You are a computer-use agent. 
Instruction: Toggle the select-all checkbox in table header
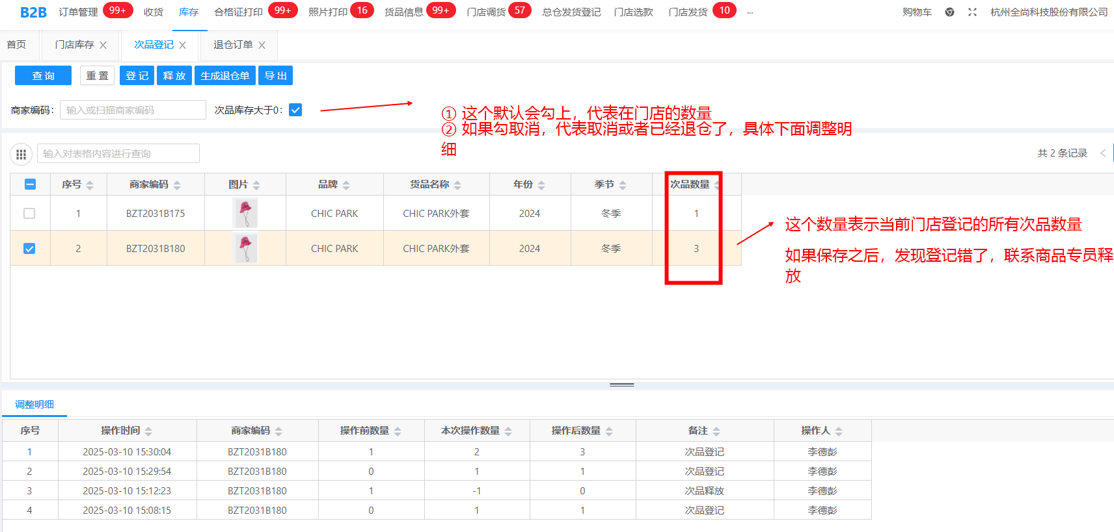[x=30, y=184]
